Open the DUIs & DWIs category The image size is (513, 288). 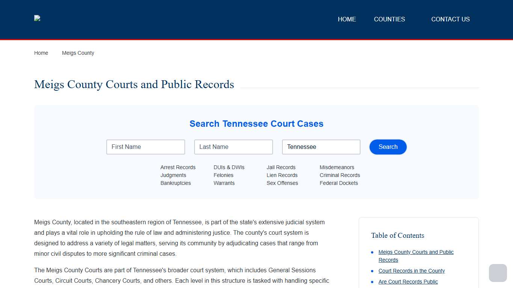(229, 167)
